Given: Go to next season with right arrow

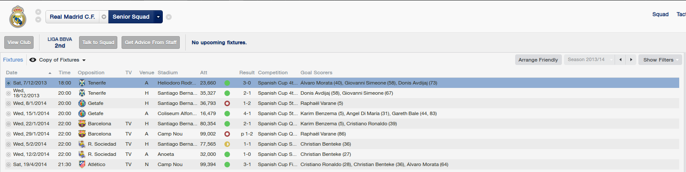Looking at the screenshot, I should tap(631, 60).
